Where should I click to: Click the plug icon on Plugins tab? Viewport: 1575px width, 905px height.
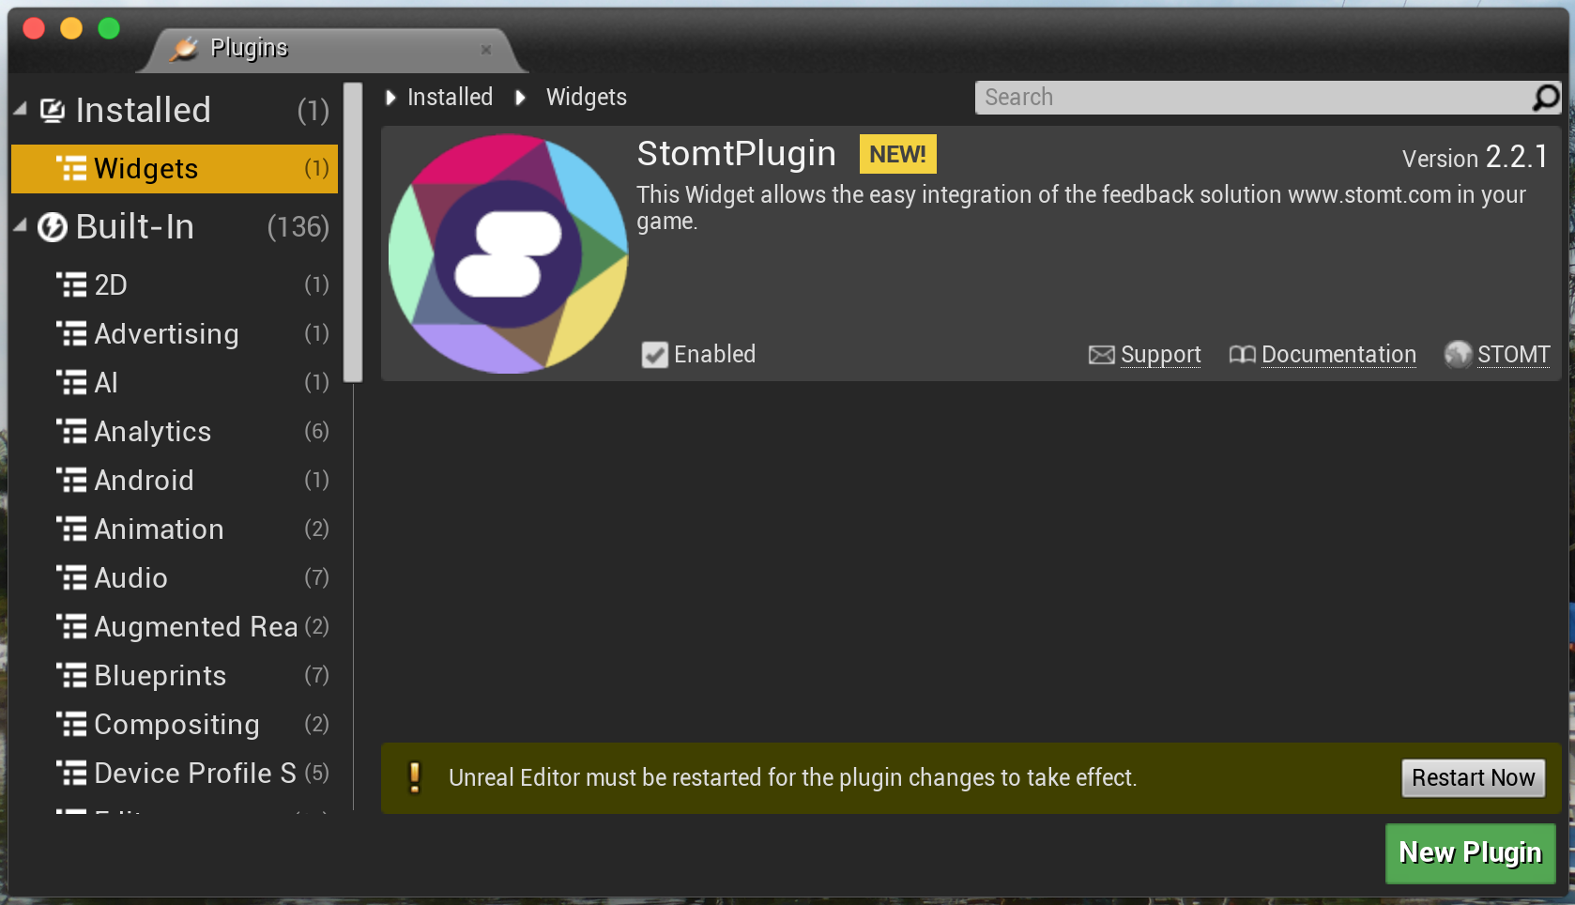coord(184,48)
